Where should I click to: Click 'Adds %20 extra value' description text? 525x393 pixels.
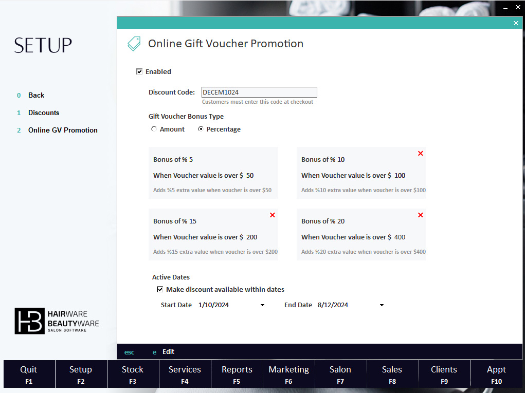[x=364, y=252]
